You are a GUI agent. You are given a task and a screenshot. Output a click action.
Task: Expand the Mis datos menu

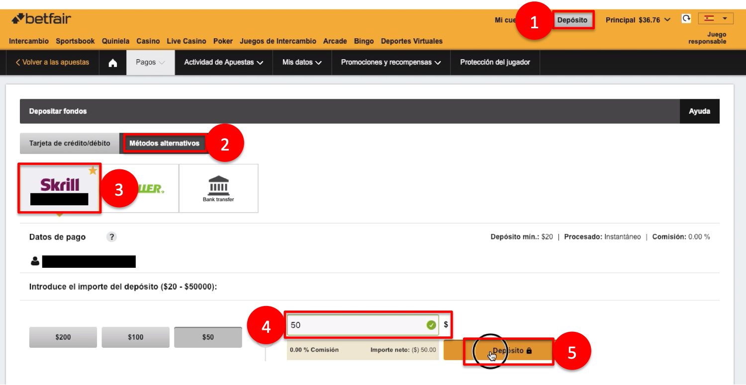(x=302, y=63)
